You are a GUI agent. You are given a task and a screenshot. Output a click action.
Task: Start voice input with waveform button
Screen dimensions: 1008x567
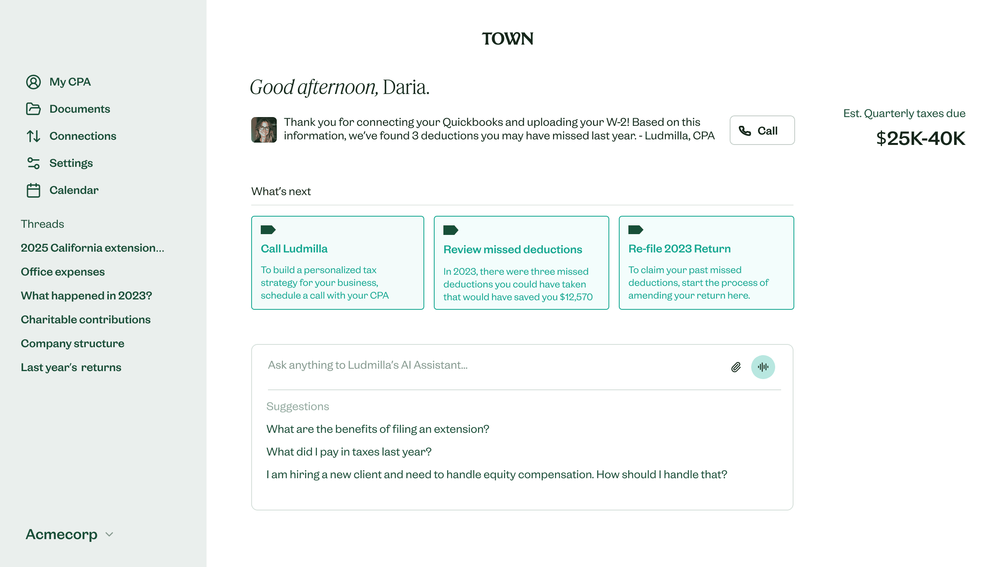[763, 367]
